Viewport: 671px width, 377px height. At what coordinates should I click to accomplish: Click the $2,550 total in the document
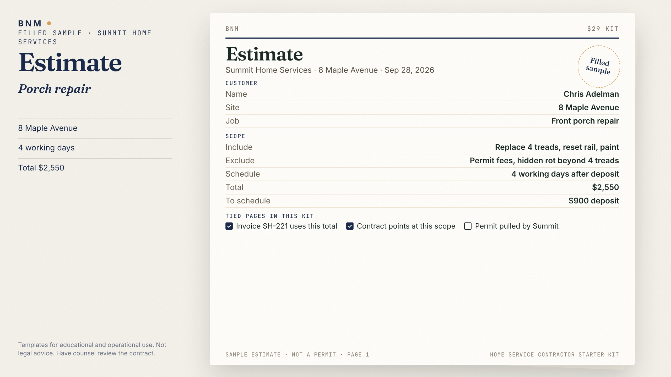pos(605,187)
